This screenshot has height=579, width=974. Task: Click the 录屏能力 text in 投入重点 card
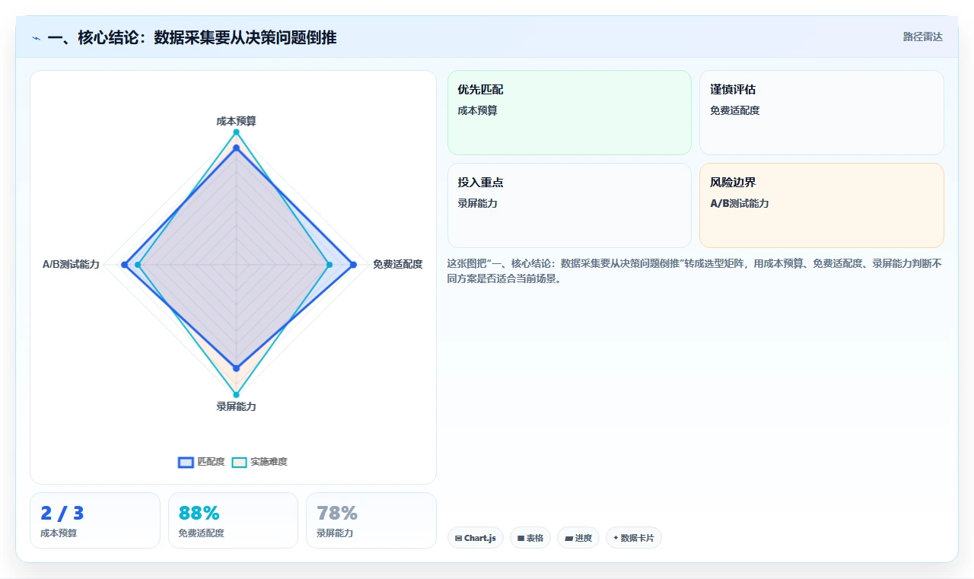click(477, 203)
